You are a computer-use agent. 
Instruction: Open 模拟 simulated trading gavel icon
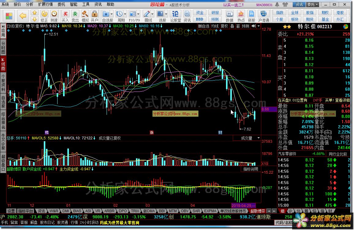click(x=85, y=16)
